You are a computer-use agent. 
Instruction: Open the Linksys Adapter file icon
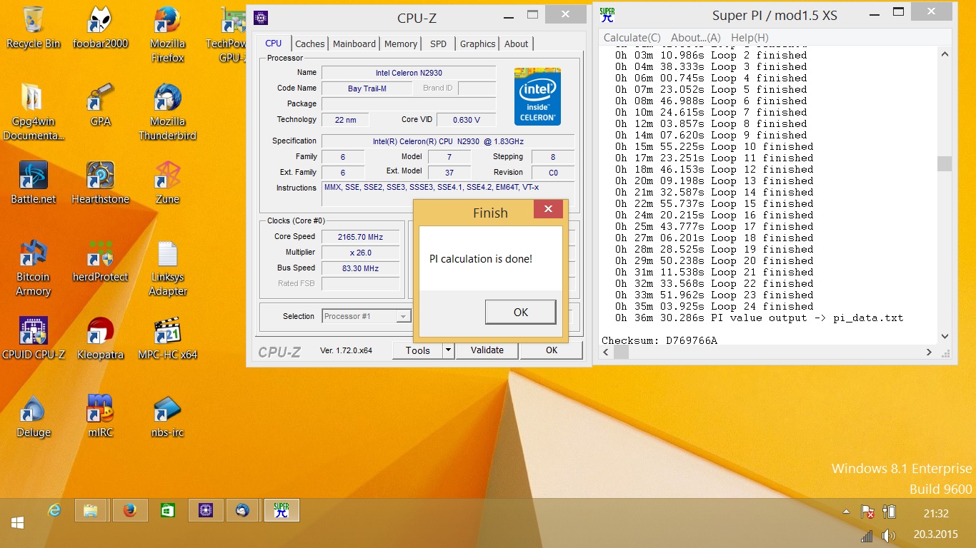(167, 268)
